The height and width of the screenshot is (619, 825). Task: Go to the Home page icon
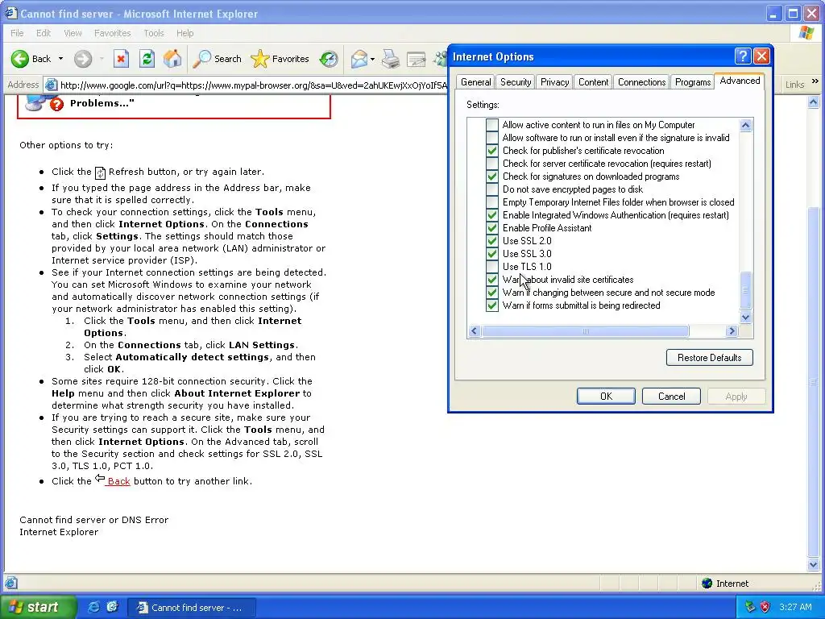172,58
